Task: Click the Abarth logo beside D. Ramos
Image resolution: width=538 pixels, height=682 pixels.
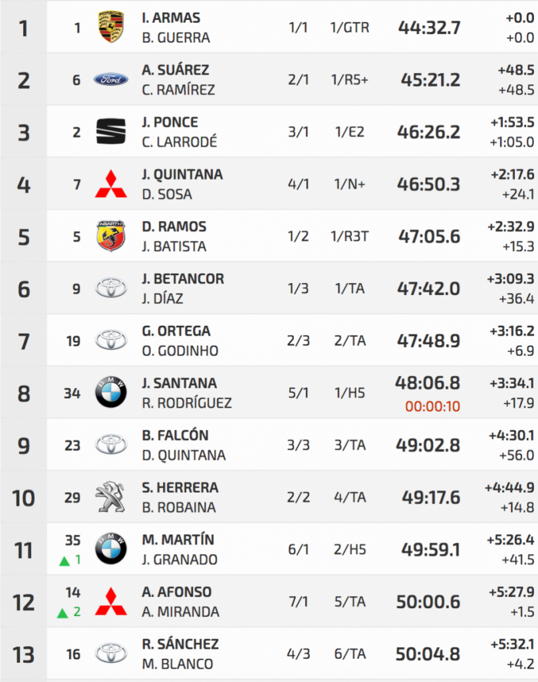Action: (x=111, y=236)
